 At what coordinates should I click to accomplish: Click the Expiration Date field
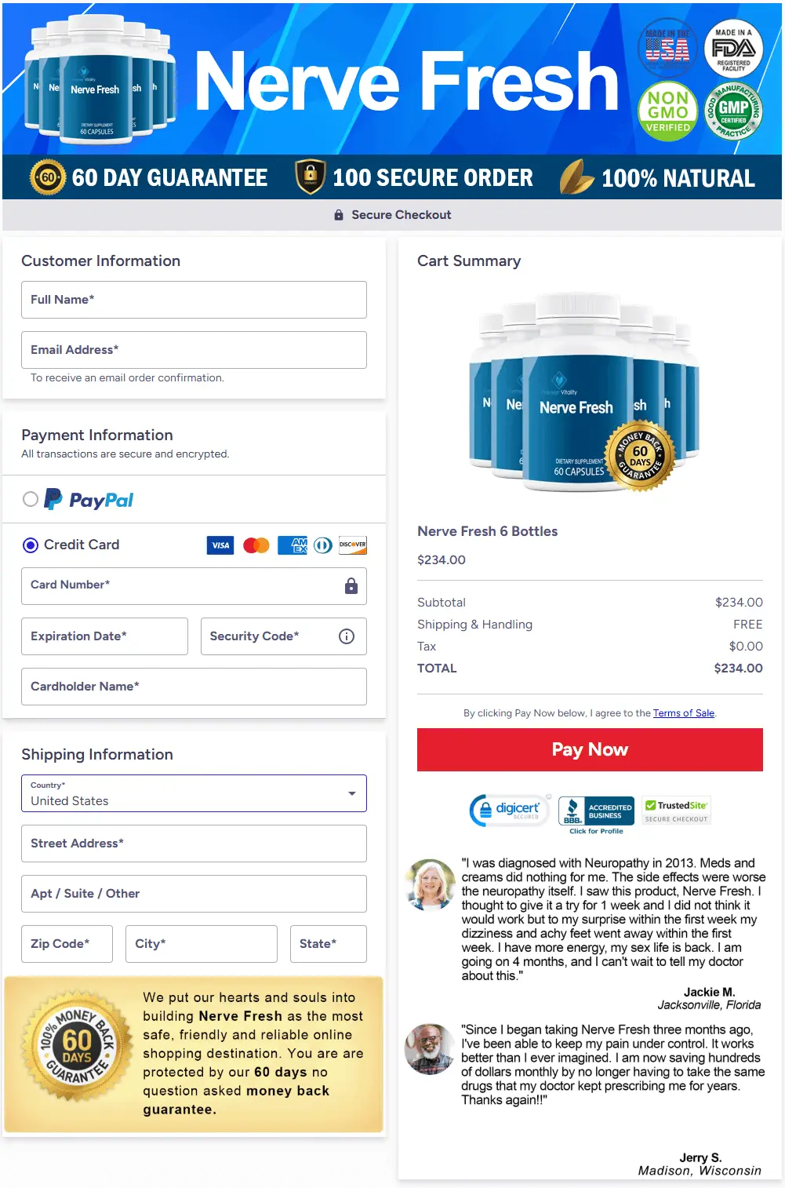coord(104,636)
